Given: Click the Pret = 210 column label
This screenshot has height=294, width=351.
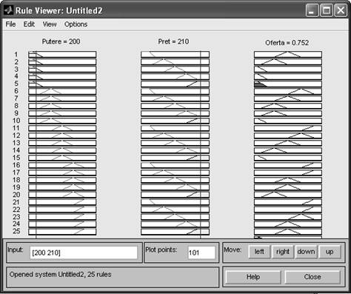Looking at the screenshot, I should (173, 41).
